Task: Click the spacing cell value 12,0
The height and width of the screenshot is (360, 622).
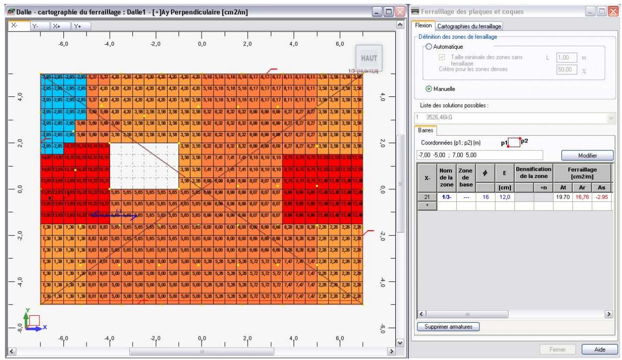Action: (x=504, y=198)
